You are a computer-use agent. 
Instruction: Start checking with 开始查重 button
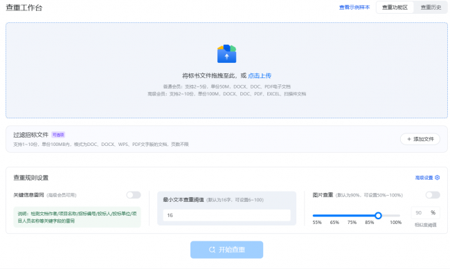point(226,250)
